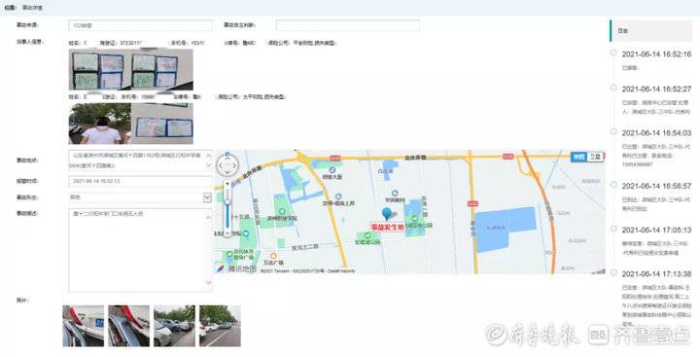Viewport: 700px width, 357px height.
Task: Open the first party's left documents photo
Action: 100,70
